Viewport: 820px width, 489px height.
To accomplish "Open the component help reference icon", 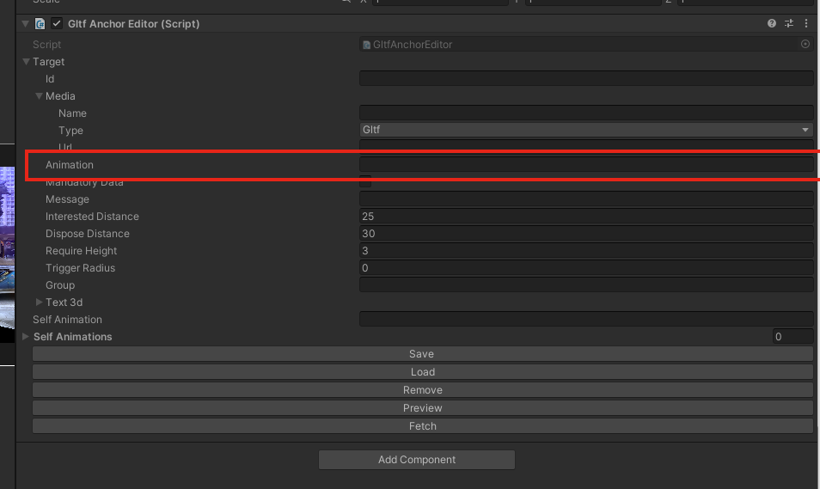I will [x=772, y=24].
